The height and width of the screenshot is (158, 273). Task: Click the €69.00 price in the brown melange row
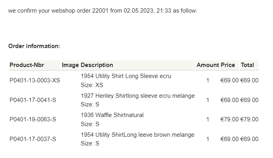tap(229, 139)
